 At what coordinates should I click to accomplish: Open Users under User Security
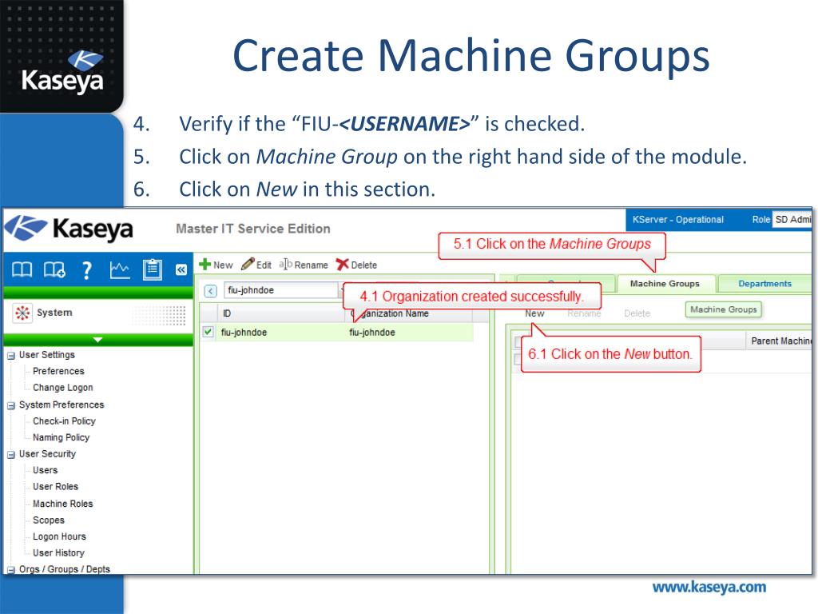pyautogui.click(x=45, y=470)
